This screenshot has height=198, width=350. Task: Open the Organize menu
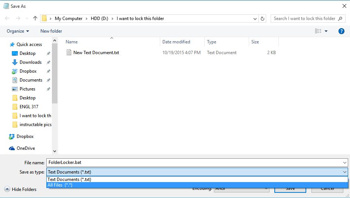18,31
